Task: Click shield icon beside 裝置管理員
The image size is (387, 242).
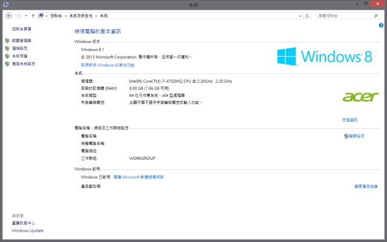Action: [7, 41]
